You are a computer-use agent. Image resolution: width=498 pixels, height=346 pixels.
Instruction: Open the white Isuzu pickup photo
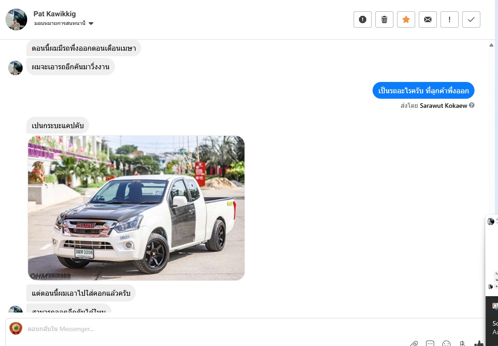point(136,208)
